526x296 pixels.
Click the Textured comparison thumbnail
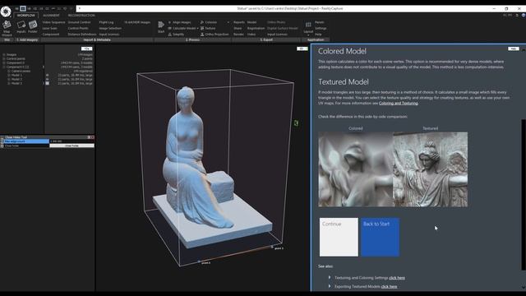[x=431, y=169]
